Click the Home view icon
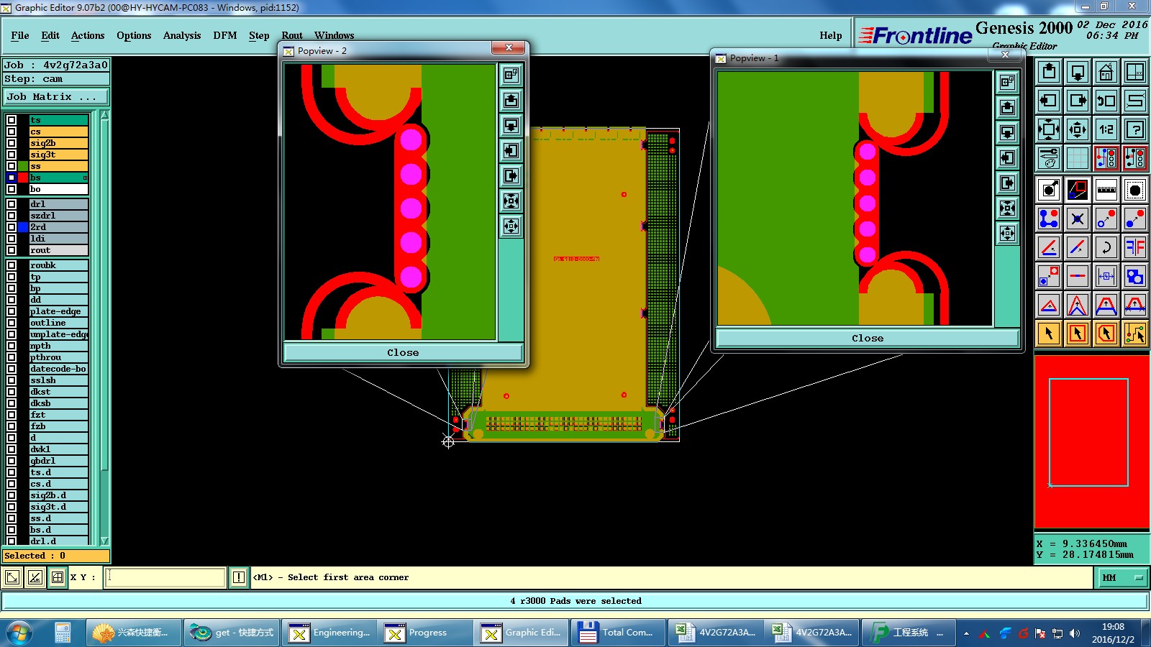This screenshot has width=1151, height=647. pyautogui.click(x=1106, y=72)
